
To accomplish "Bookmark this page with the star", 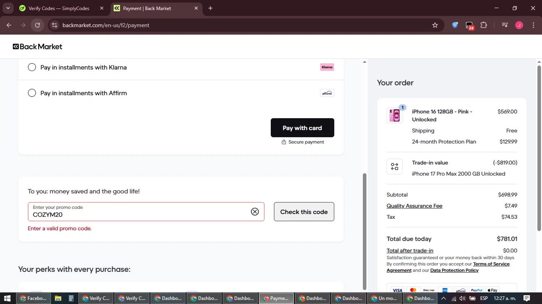I will click(x=435, y=25).
